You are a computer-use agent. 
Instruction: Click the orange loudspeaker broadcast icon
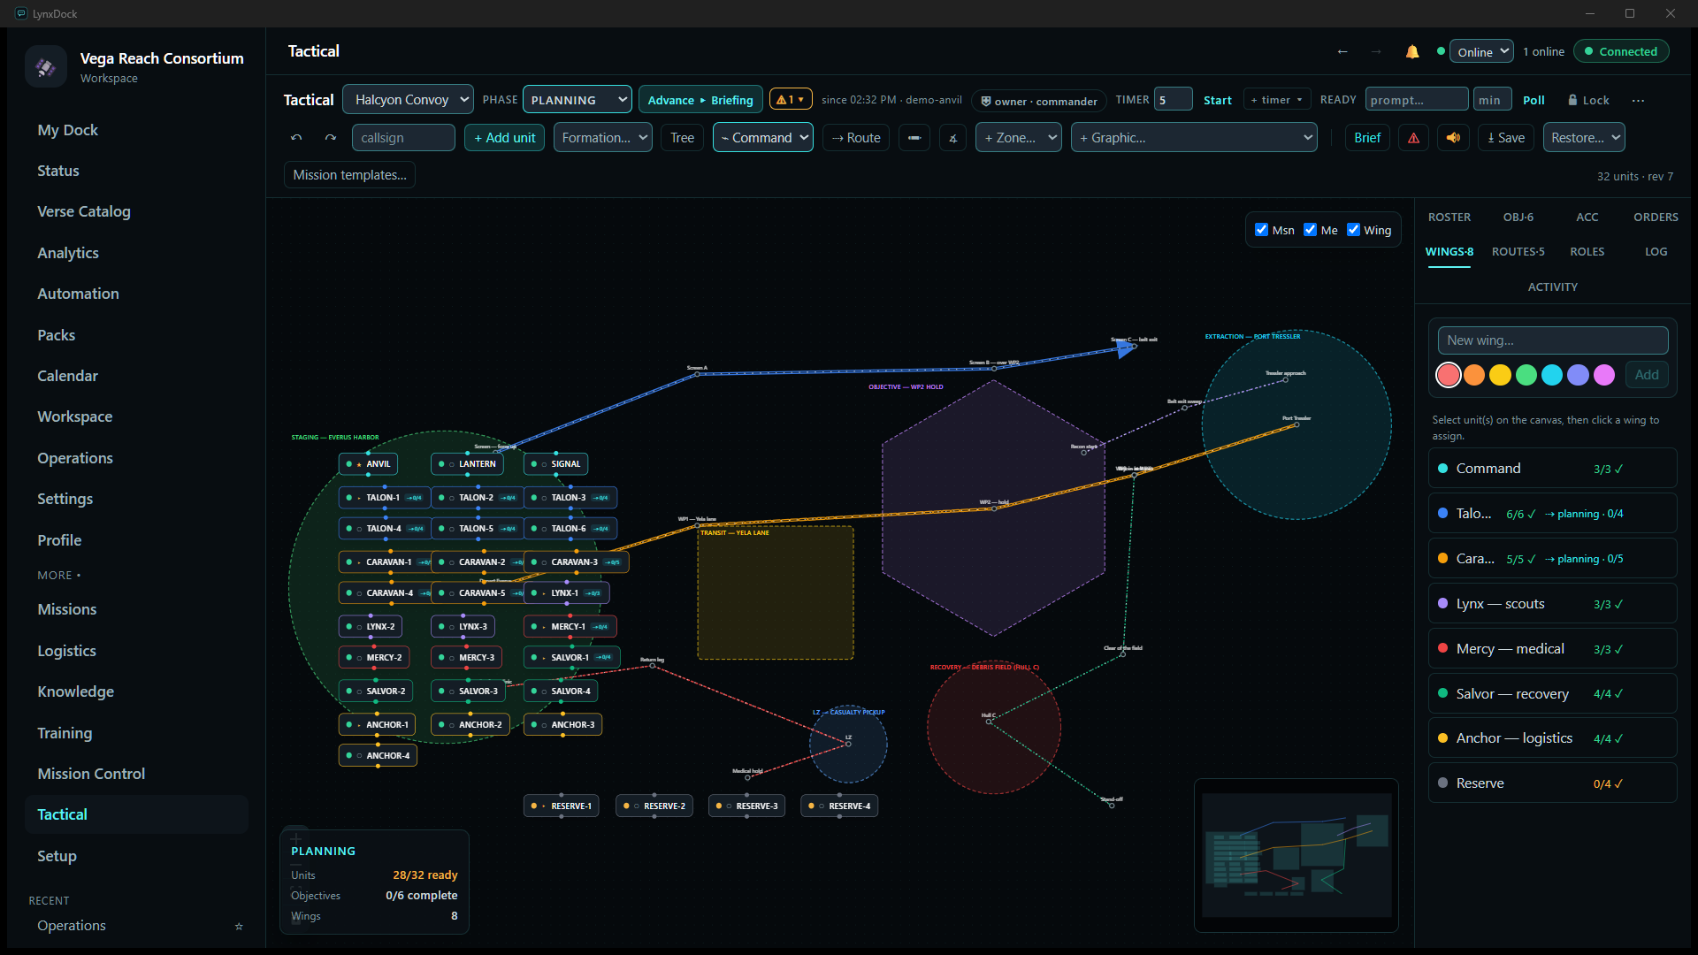coord(1453,138)
